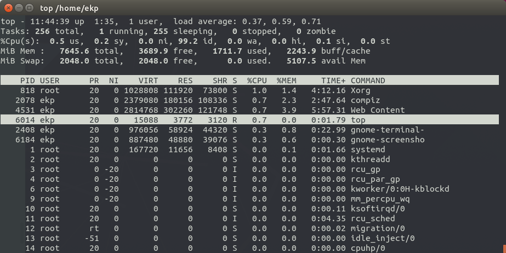The image size is (506, 253).
Task: Minimize the terminal window
Action: tap(19, 8)
